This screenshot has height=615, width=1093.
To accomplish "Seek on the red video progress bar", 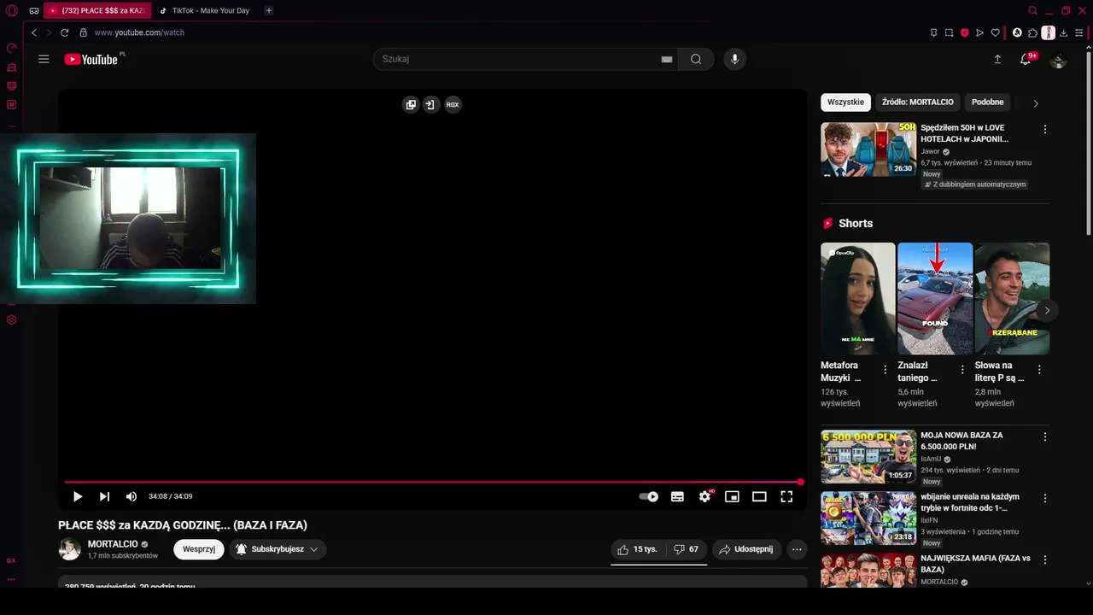I will pos(432,483).
